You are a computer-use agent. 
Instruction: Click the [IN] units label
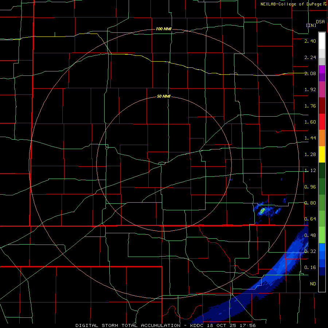click(x=311, y=25)
